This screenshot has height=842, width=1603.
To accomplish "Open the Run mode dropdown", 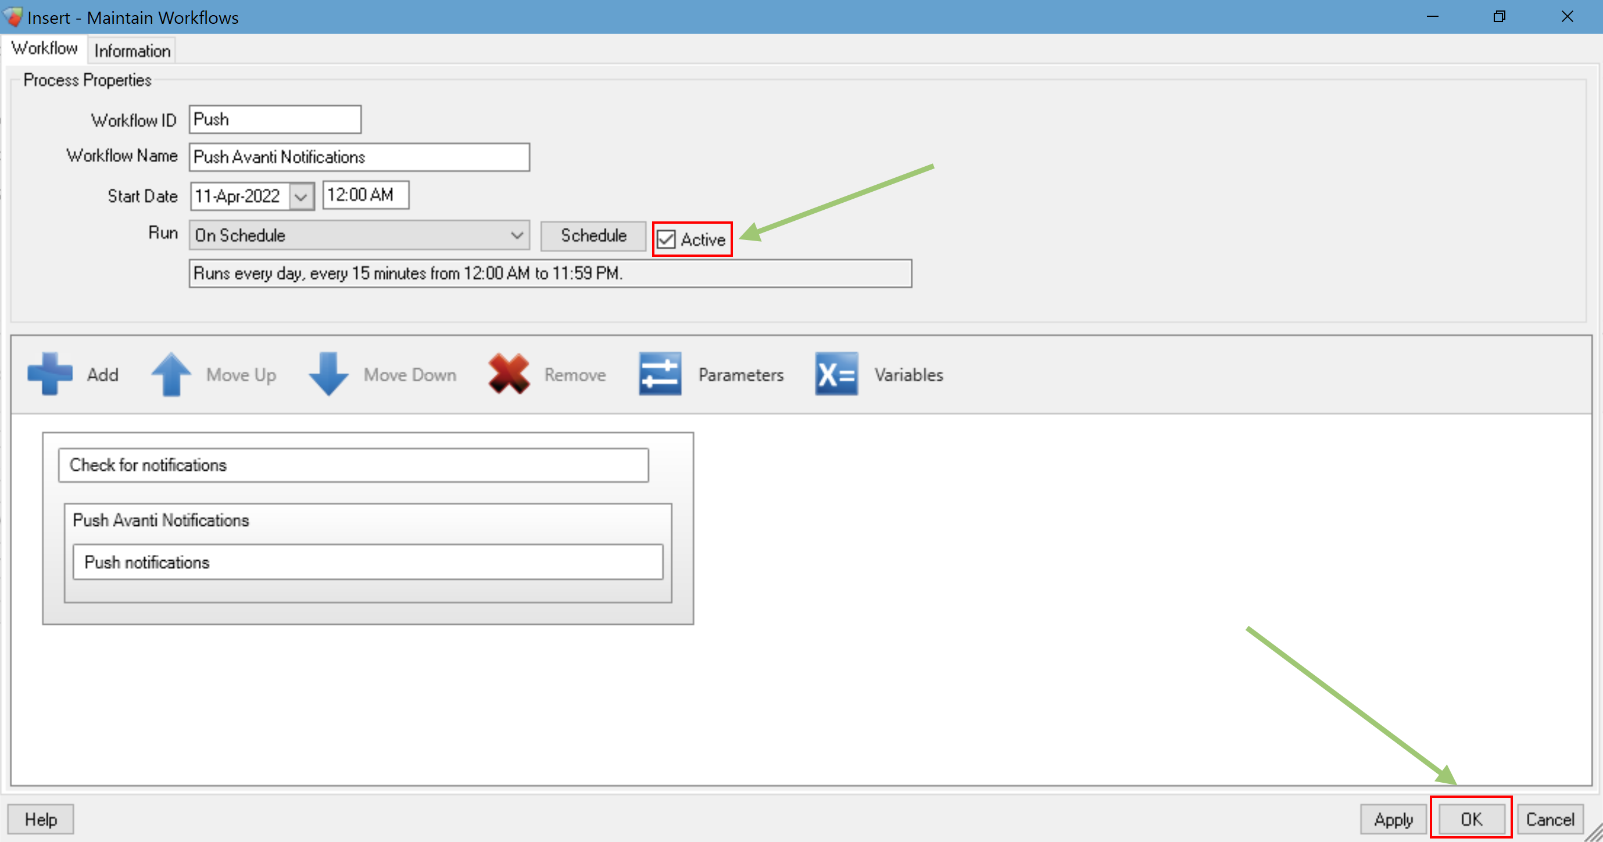I will 516,235.
